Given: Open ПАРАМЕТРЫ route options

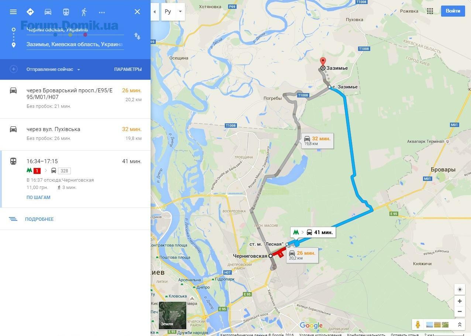Looking at the screenshot, I should coord(128,69).
